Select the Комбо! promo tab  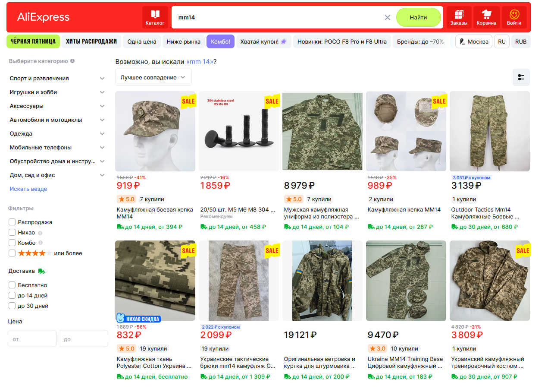[x=220, y=41]
